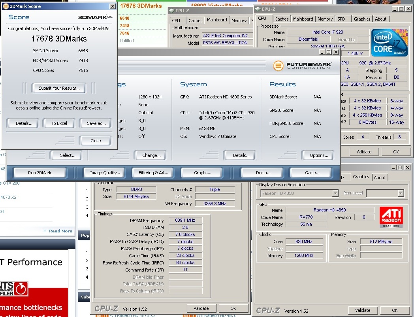Viewport: 414px width, 317px height.
Task: Click Validate in the CPU tab window
Action: [364, 152]
